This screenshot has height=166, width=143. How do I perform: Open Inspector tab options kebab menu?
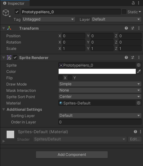pyautogui.click(x=139, y=3)
